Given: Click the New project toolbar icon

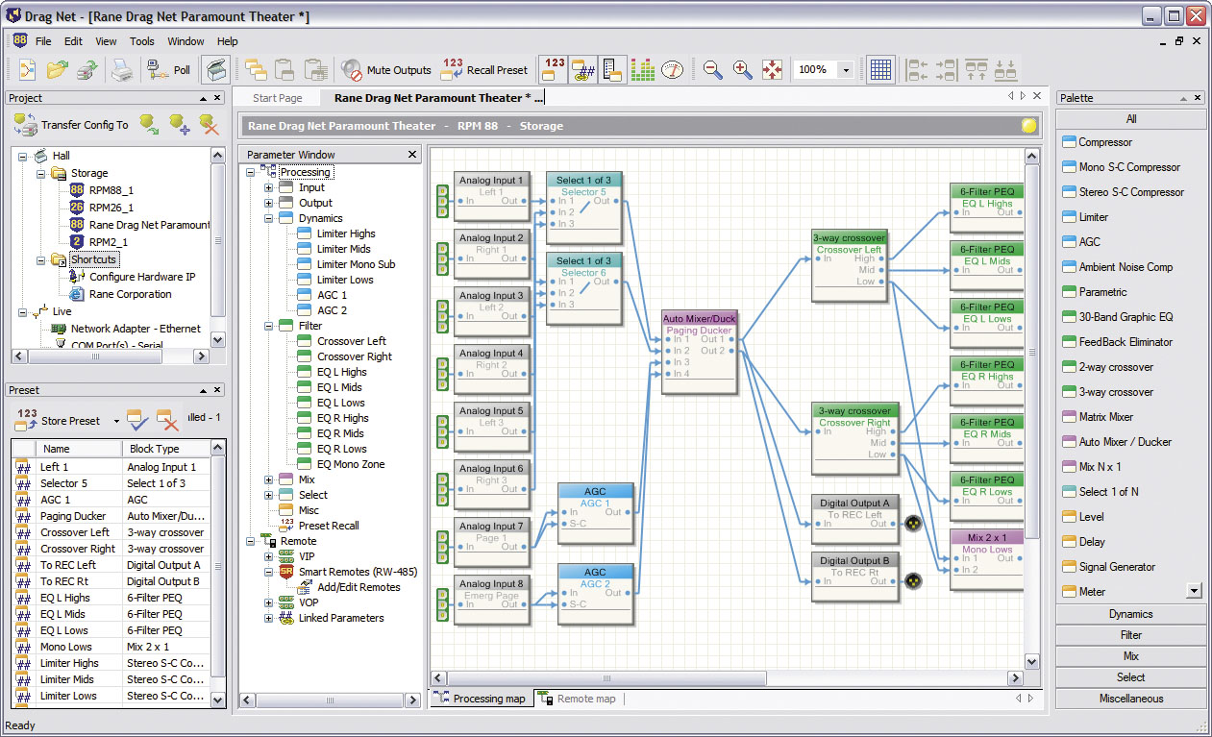Looking at the screenshot, I should 28,70.
